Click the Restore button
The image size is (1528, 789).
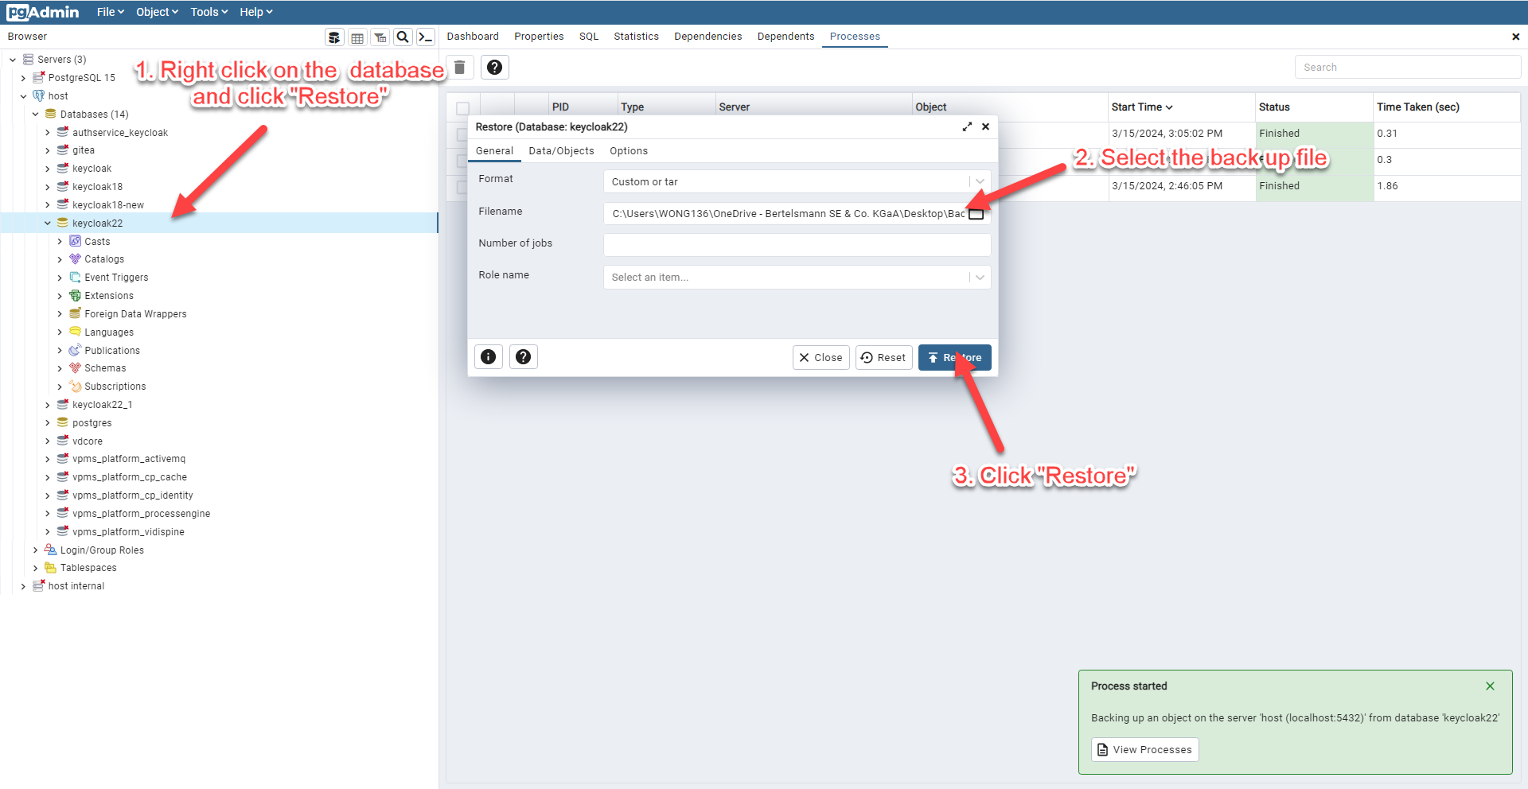tap(954, 358)
